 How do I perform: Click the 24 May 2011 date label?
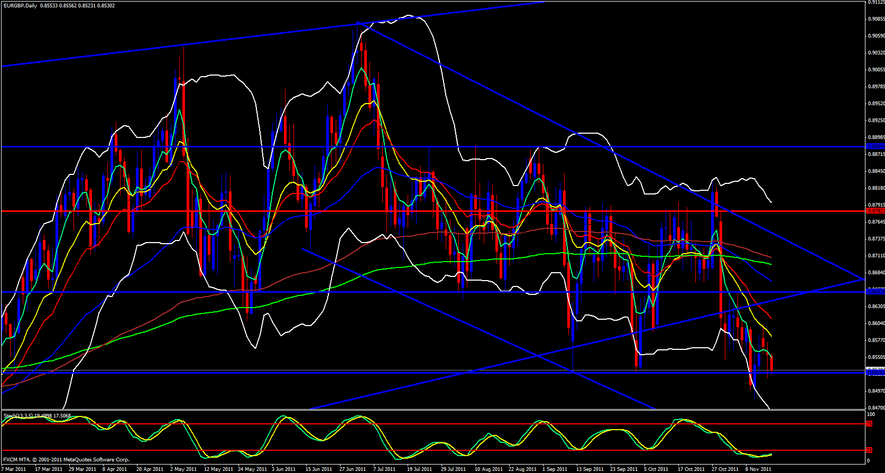[252, 469]
